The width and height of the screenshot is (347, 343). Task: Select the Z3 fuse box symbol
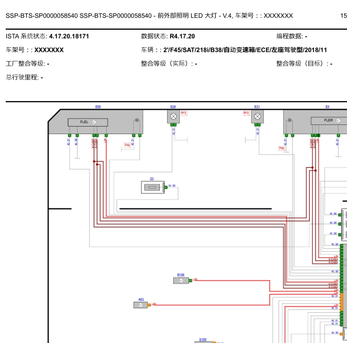tap(153, 187)
